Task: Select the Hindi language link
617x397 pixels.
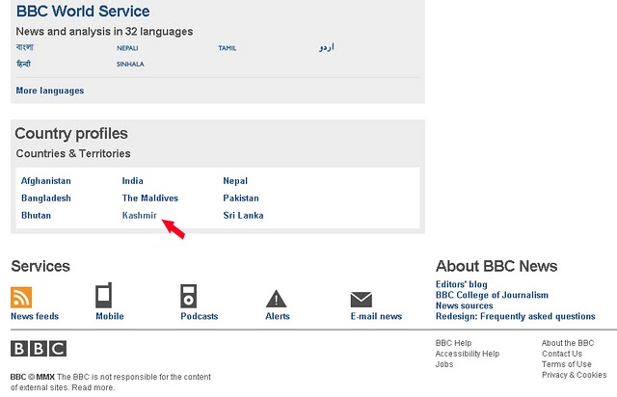Action: point(23,64)
